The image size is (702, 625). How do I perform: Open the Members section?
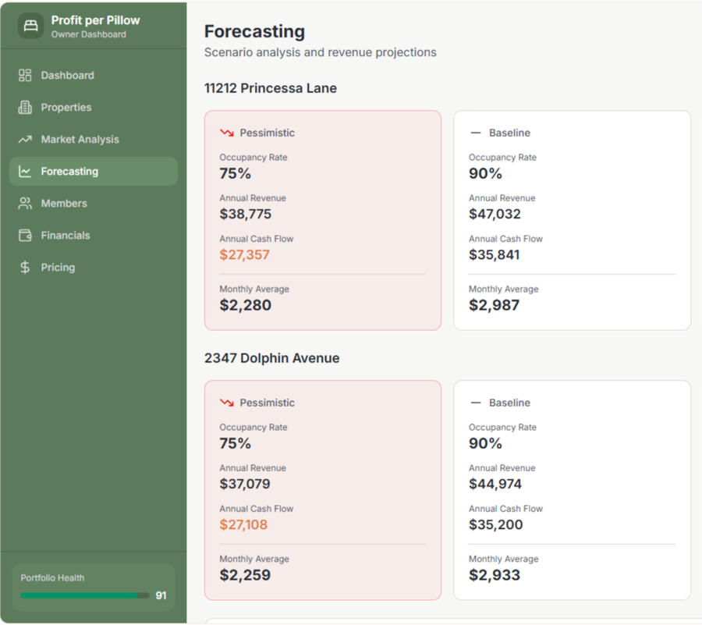pos(64,204)
